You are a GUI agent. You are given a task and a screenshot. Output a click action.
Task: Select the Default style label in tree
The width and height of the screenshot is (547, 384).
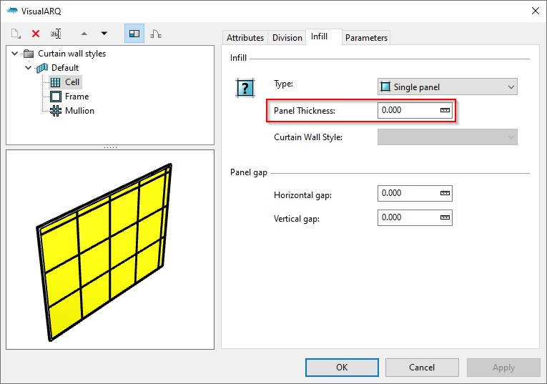click(65, 68)
